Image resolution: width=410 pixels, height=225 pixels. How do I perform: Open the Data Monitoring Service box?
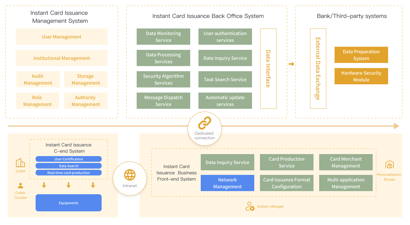tap(163, 37)
